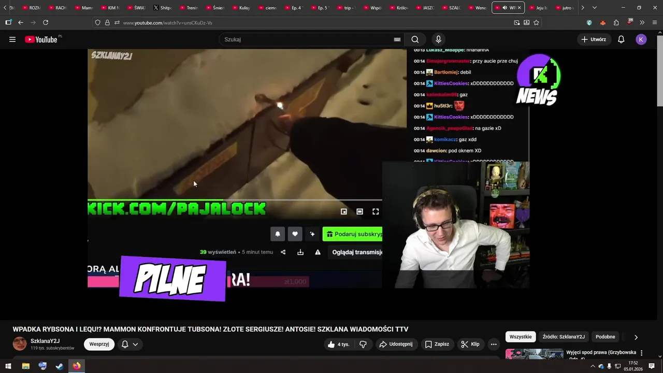Toggle the Firefox sidebar button
This screenshot has height=373, width=663.
coord(8,23)
